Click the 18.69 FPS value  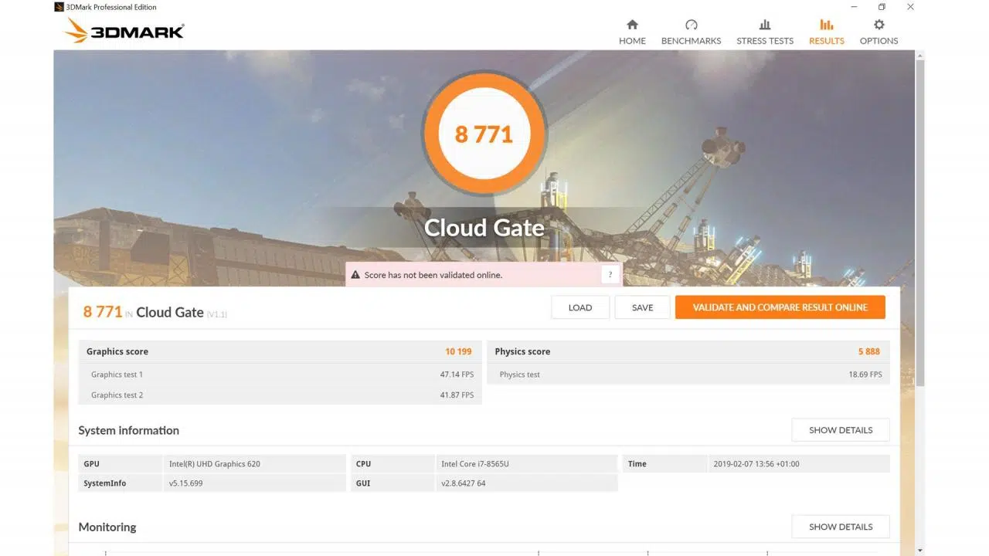tap(865, 375)
